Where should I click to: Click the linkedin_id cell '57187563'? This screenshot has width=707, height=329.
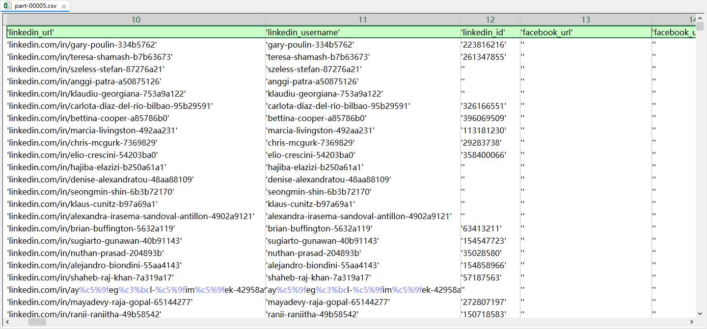click(490, 278)
